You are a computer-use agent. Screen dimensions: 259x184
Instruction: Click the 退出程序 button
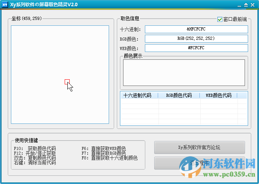[x=199, y=163]
